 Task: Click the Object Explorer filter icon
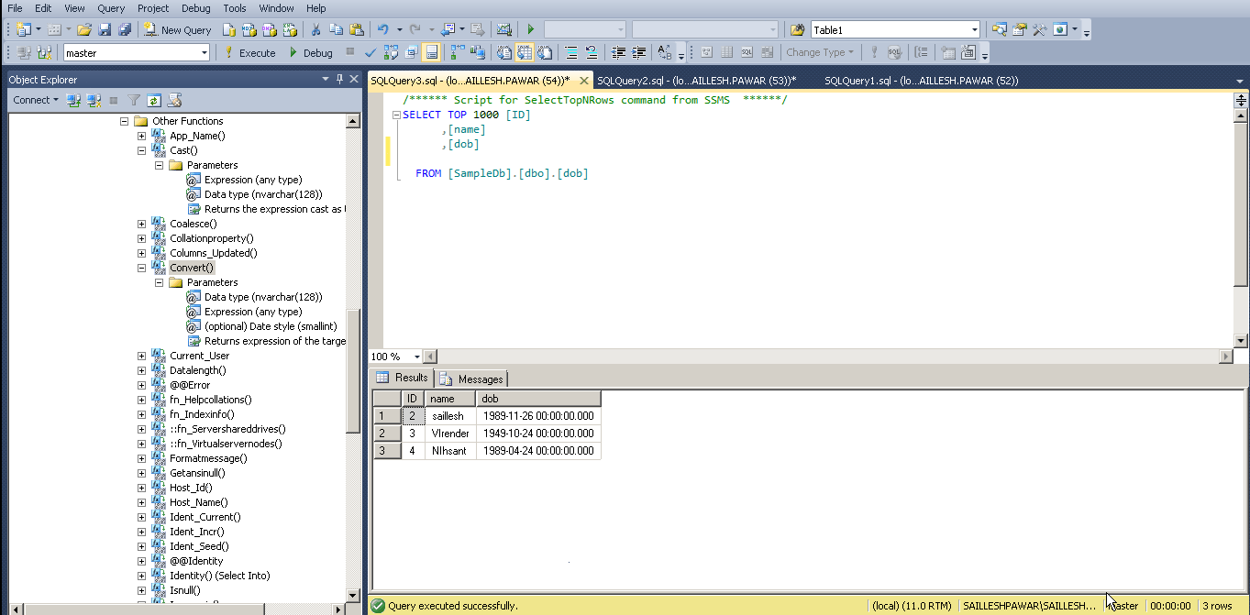pyautogui.click(x=134, y=101)
